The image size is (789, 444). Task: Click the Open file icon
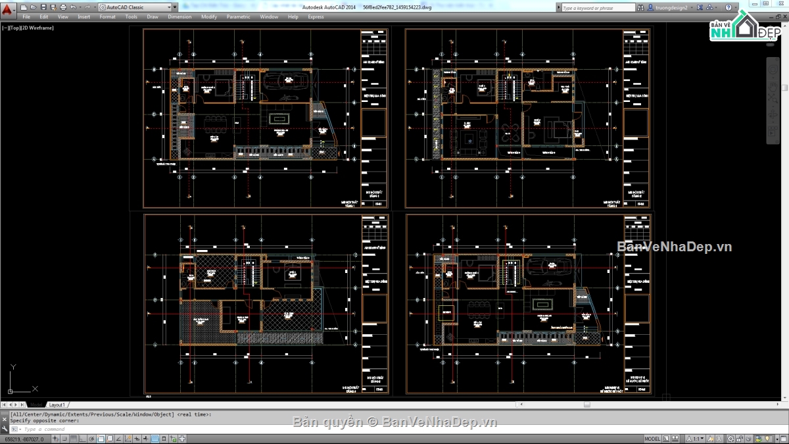click(x=33, y=7)
